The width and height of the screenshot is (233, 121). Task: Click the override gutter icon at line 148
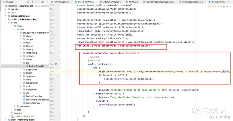click(56, 64)
